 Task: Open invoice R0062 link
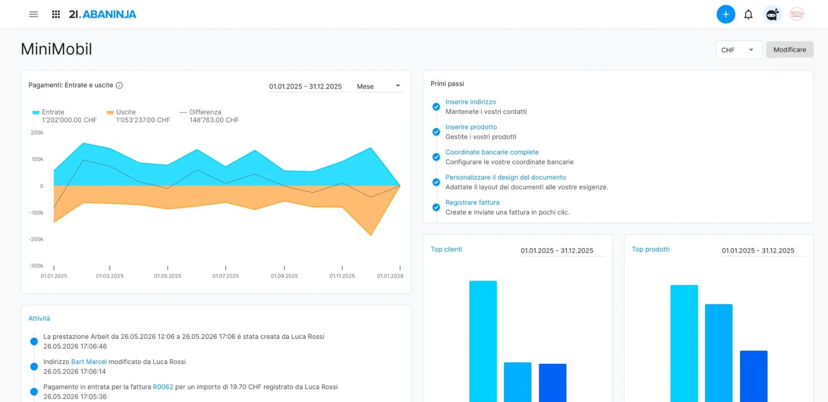point(163,387)
